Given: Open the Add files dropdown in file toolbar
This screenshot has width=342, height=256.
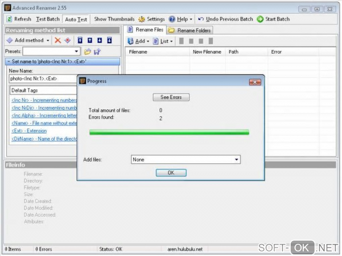Looking at the screenshot, I should 138,41.
